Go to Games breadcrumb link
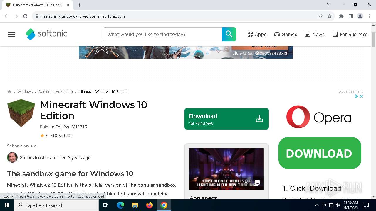Image resolution: width=376 pixels, height=211 pixels. click(x=44, y=92)
